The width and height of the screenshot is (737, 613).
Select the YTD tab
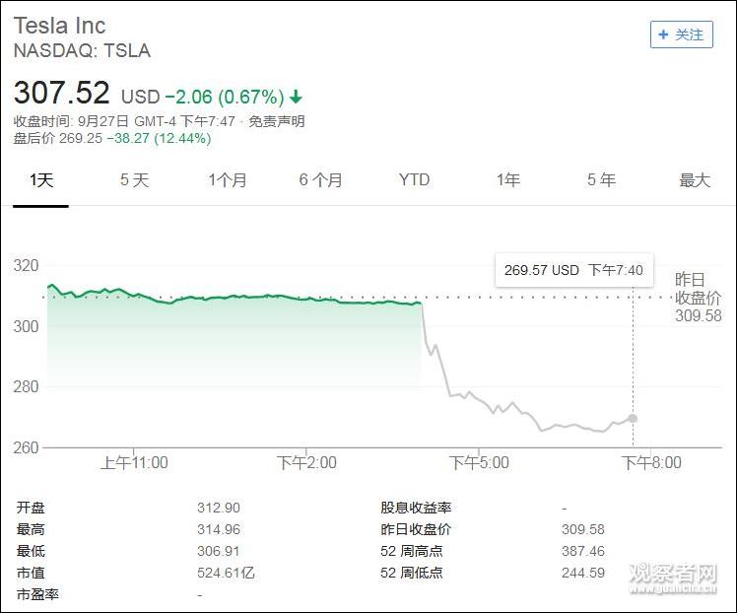pos(414,180)
